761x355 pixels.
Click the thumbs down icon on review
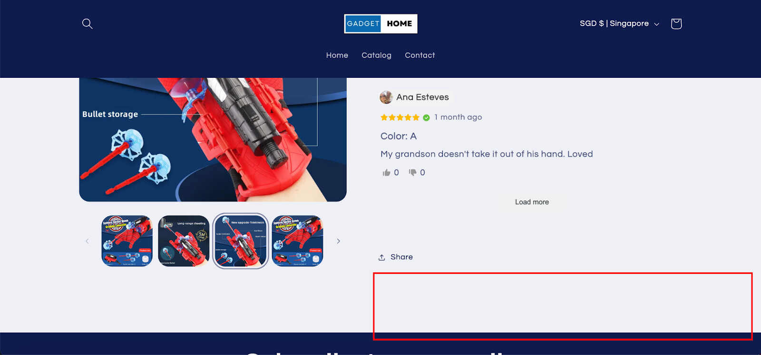point(412,172)
